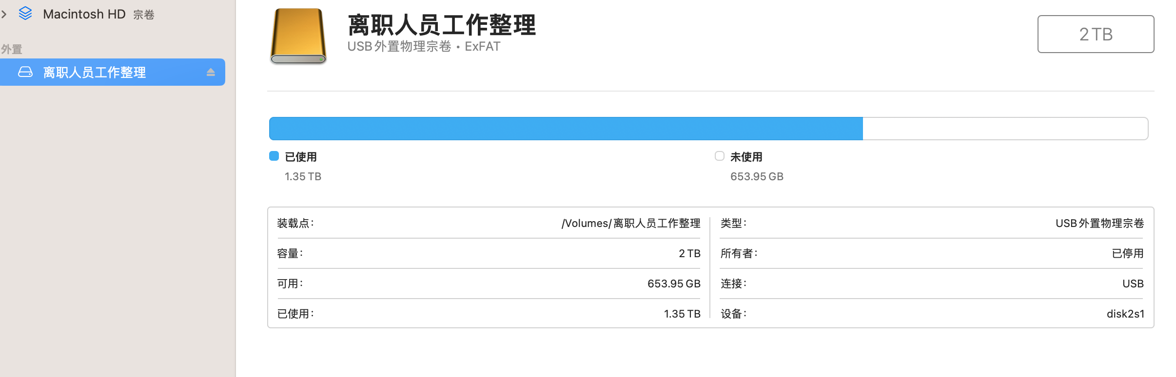1176x377 pixels.
Task: Click the eject icon beside 离职人员工作整理
Action: pos(211,72)
